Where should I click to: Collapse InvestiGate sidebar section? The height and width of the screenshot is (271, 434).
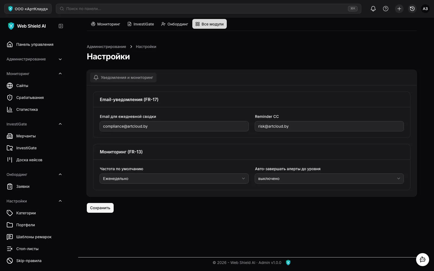[34, 124]
